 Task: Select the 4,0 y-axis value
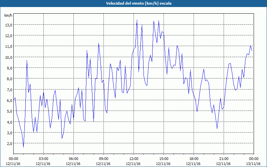10,122
